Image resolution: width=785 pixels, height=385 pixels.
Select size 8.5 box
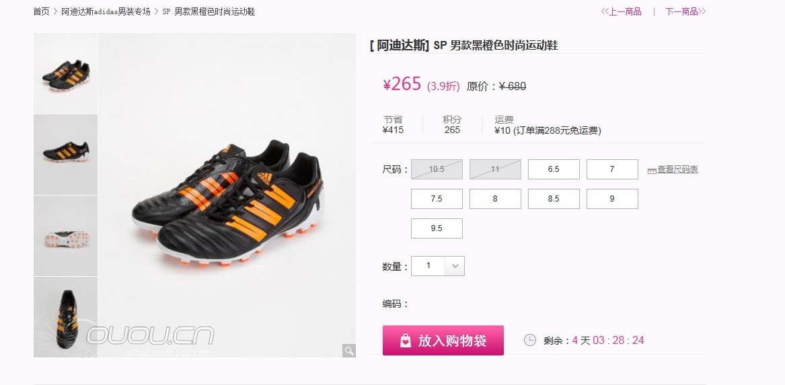554,198
